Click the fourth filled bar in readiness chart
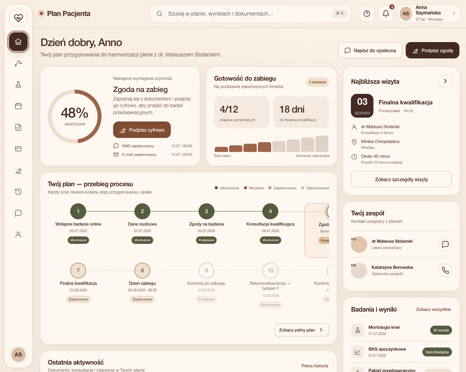This screenshot has height=372, width=466. coord(265,147)
